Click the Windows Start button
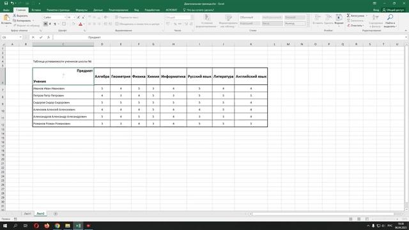The image size is (409, 230). click(x=5, y=226)
